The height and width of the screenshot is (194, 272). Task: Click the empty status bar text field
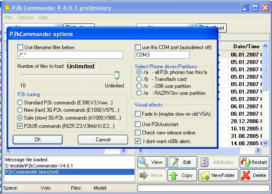coord(203,188)
